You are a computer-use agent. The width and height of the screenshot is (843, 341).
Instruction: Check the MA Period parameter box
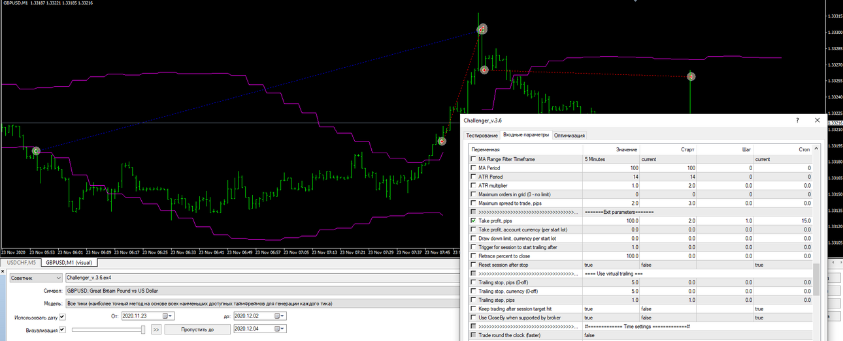coord(473,168)
